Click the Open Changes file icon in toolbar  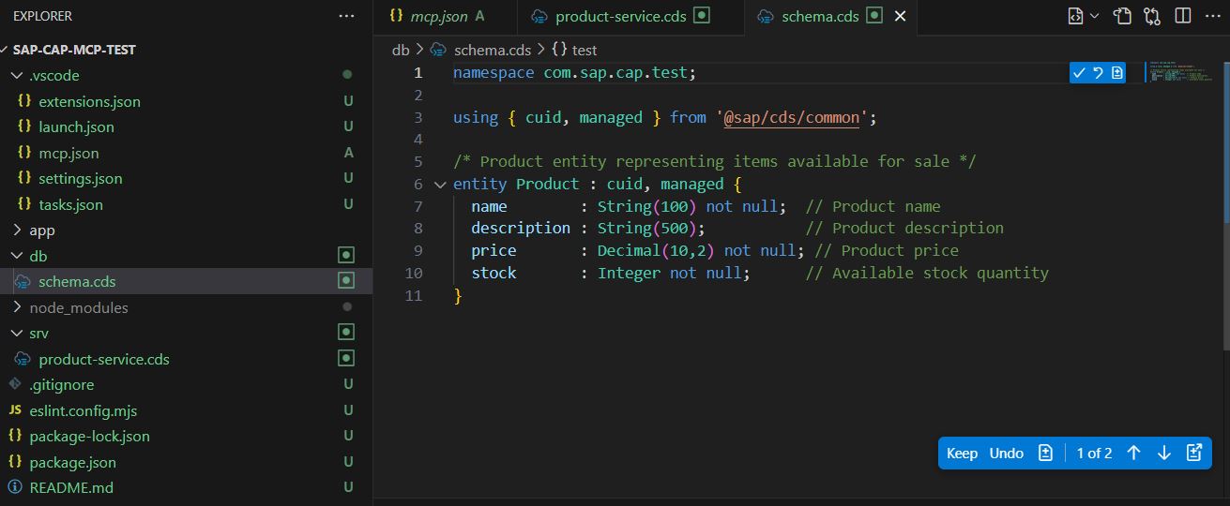1122,16
